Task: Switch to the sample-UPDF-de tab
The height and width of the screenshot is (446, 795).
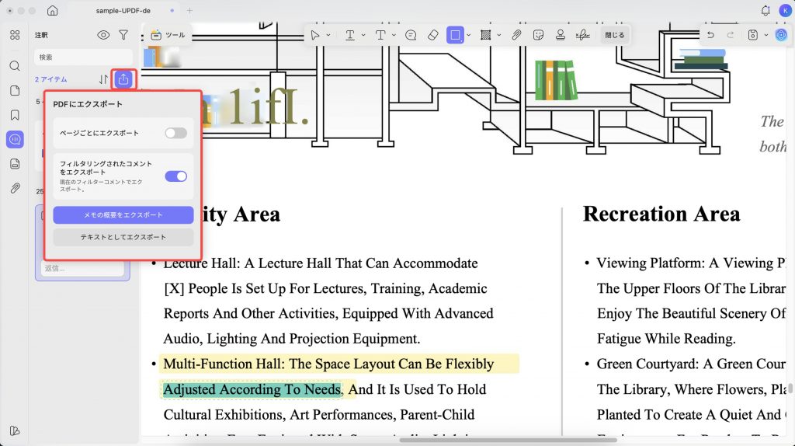Action: pyautogui.click(x=123, y=10)
